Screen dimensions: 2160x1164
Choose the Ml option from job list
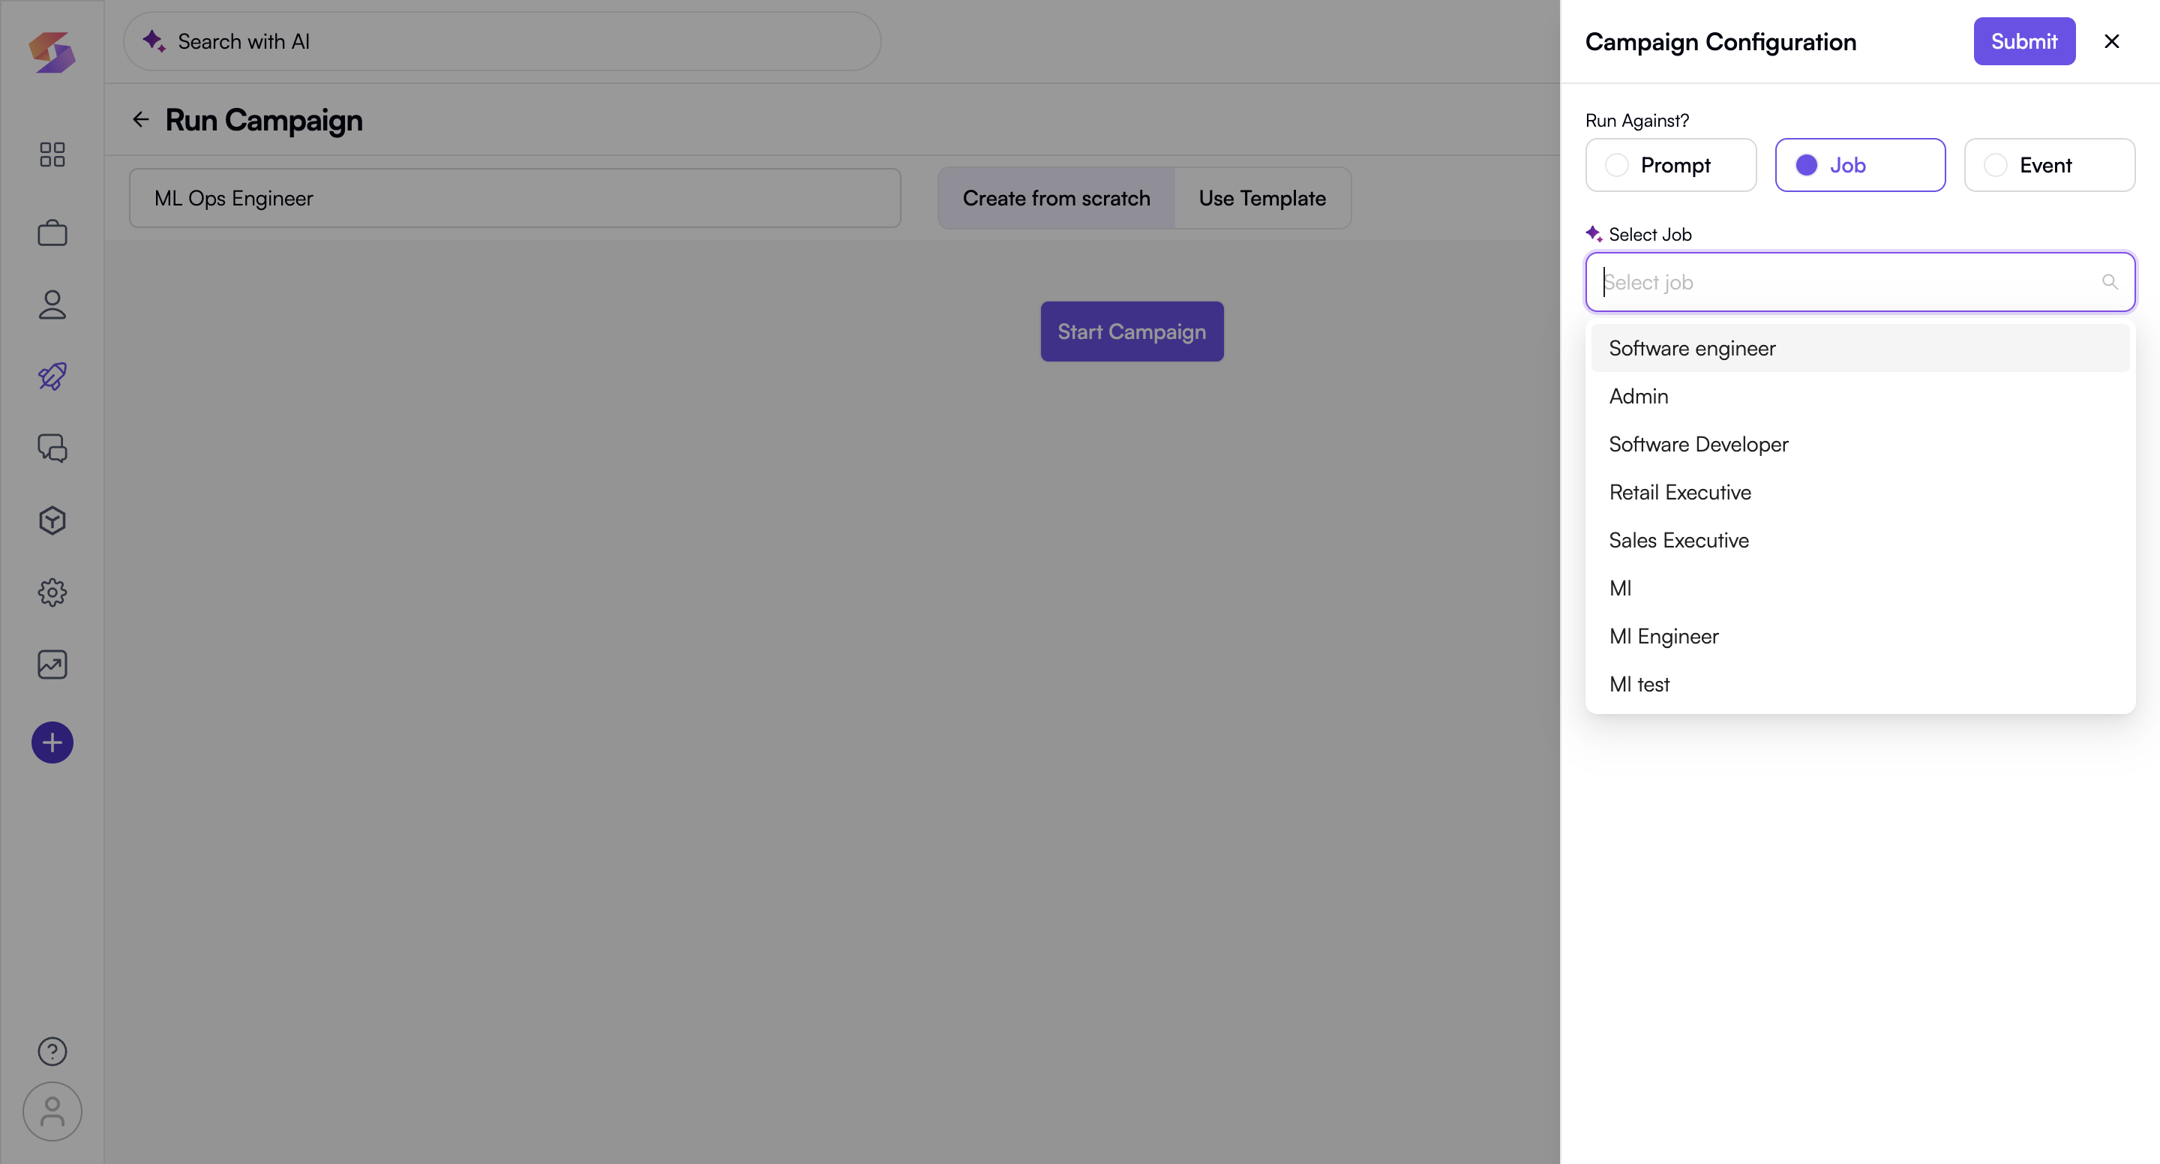(x=1860, y=588)
